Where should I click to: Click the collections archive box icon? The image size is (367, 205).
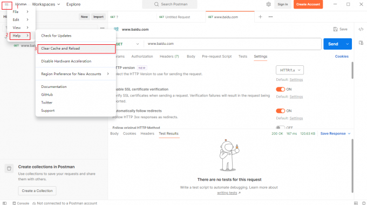9,168
